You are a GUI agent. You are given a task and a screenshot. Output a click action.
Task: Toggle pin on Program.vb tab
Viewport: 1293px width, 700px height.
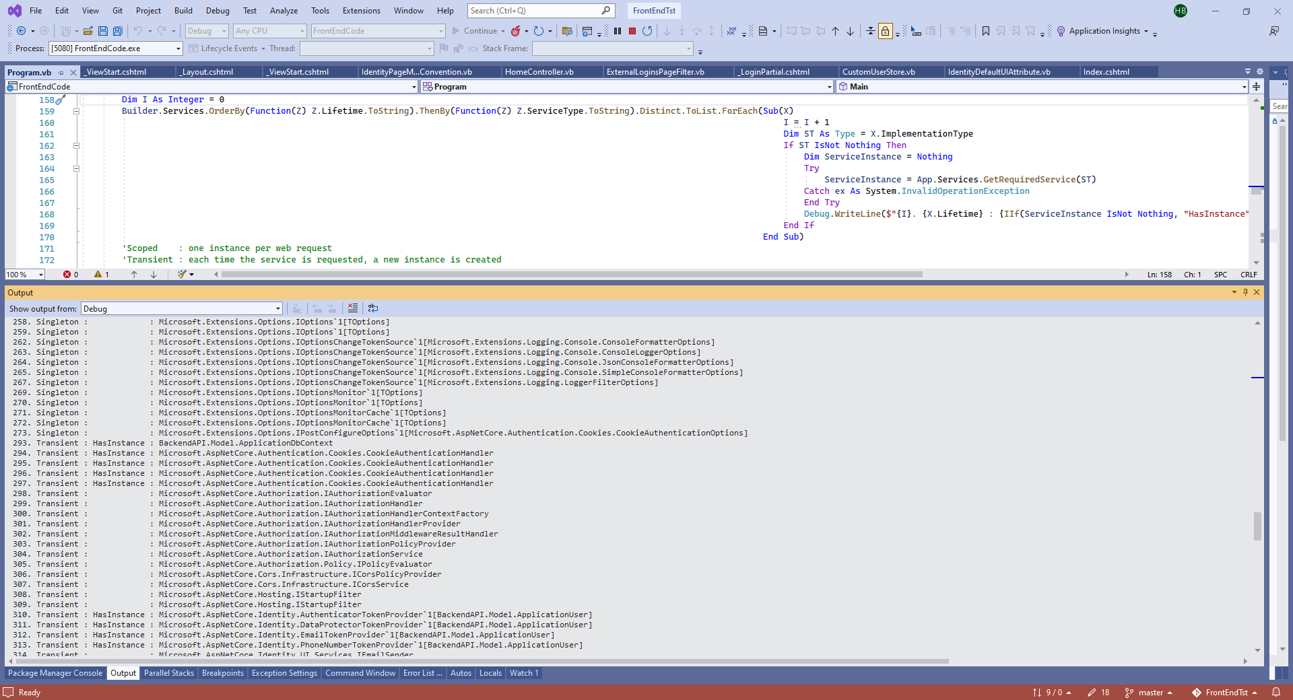61,73
